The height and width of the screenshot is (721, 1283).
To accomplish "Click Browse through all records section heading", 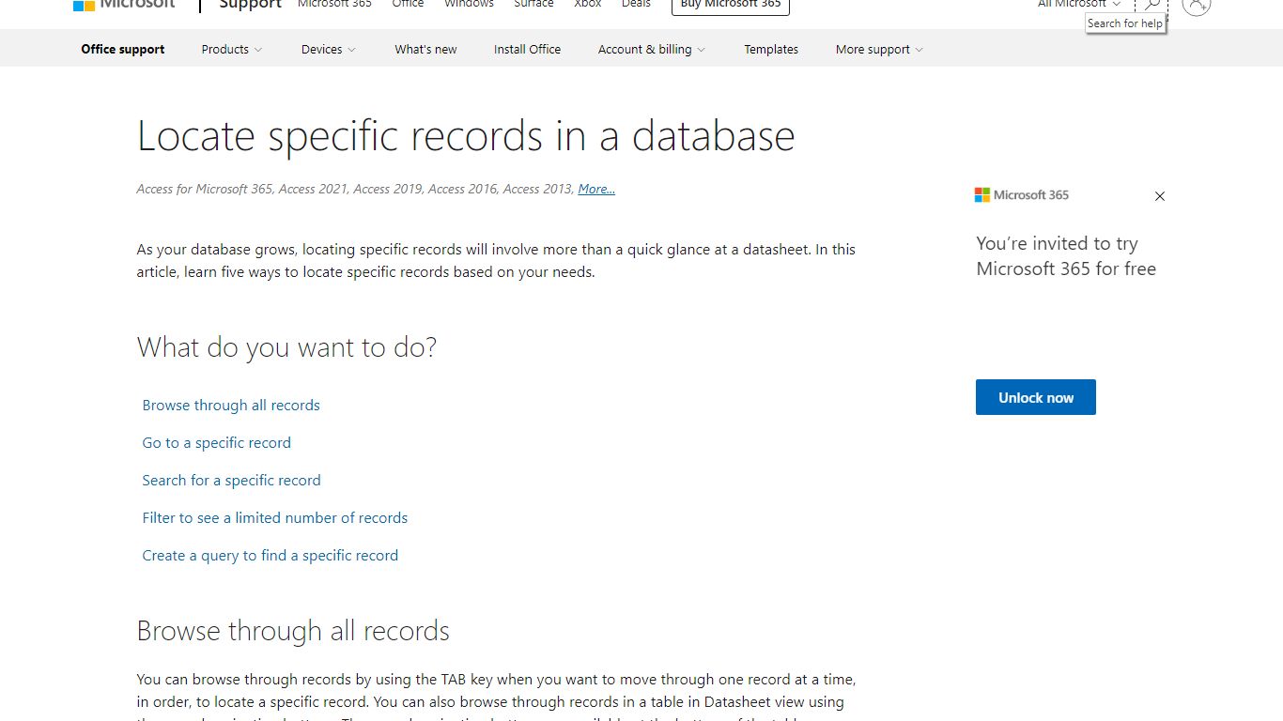I will (293, 631).
